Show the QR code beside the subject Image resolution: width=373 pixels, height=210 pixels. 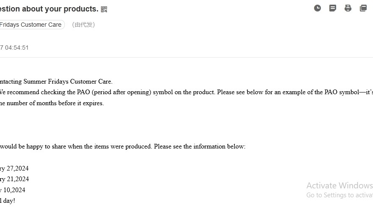pos(104,9)
